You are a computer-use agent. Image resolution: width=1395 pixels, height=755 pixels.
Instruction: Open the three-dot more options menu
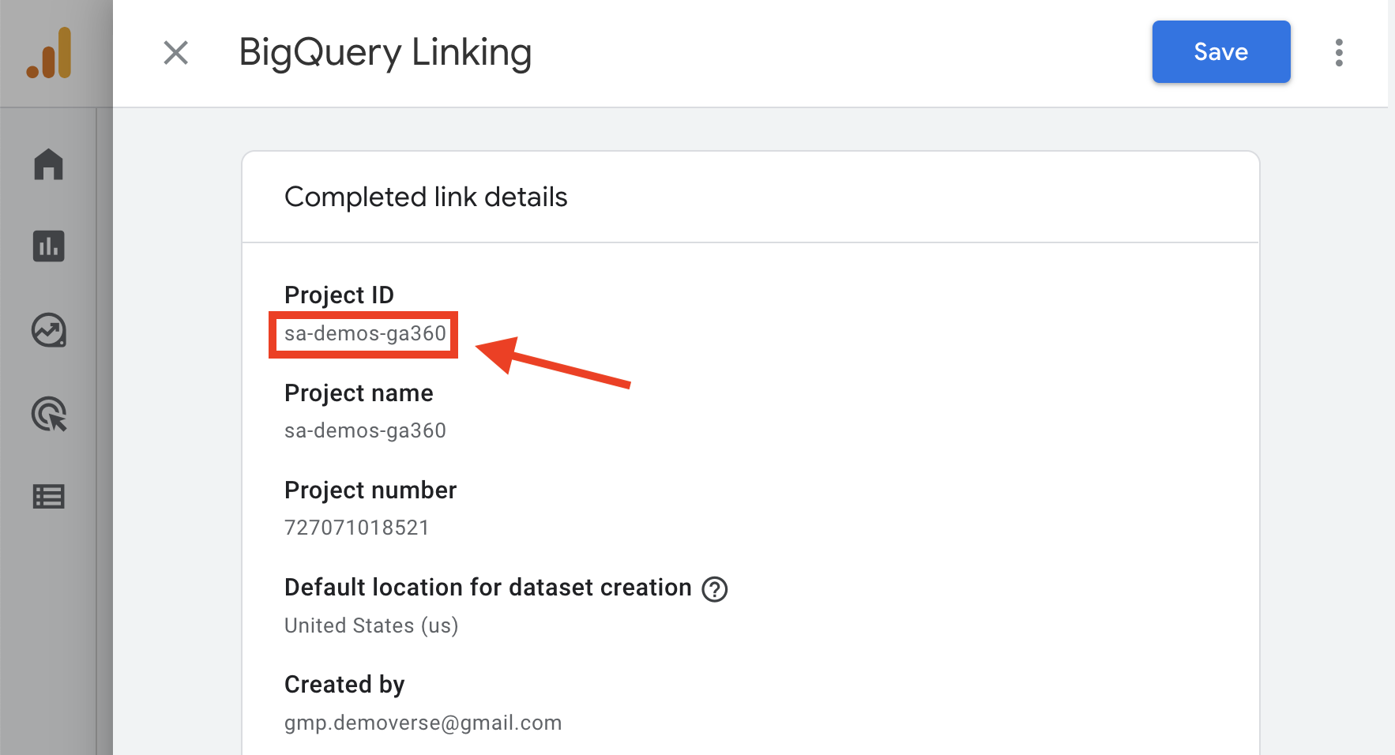tap(1338, 53)
